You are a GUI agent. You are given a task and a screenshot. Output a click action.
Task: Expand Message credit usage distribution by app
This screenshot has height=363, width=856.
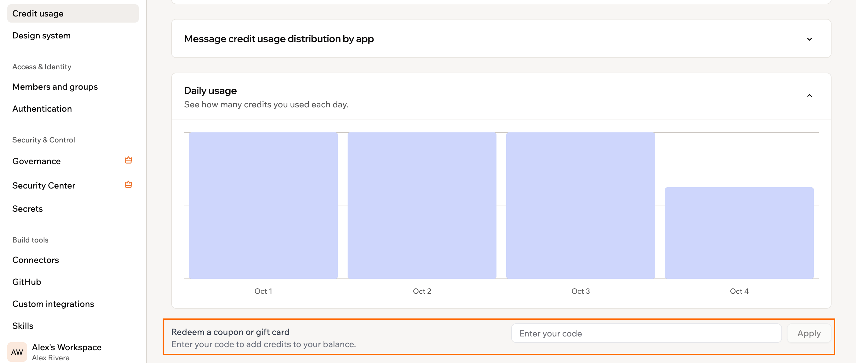click(809, 39)
